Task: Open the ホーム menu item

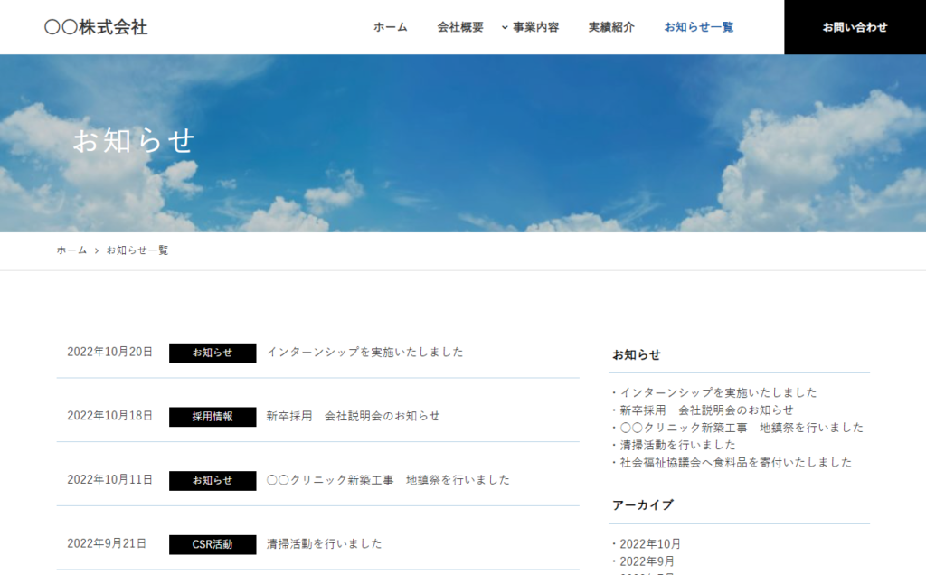Action: 390,27
